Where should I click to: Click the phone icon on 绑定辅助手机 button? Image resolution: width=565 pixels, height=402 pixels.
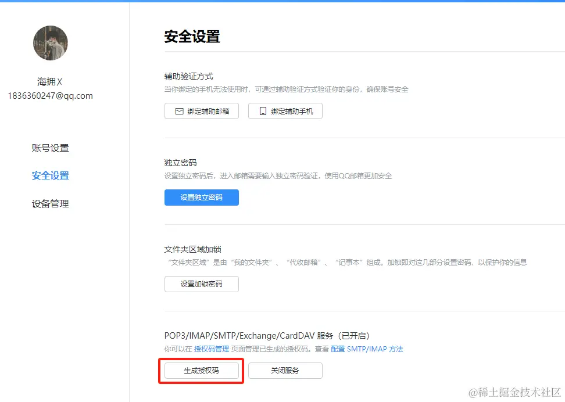(262, 111)
